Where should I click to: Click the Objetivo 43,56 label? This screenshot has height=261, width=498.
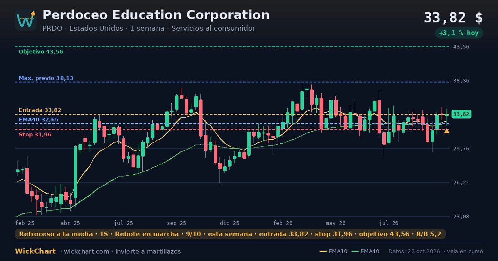(41, 52)
